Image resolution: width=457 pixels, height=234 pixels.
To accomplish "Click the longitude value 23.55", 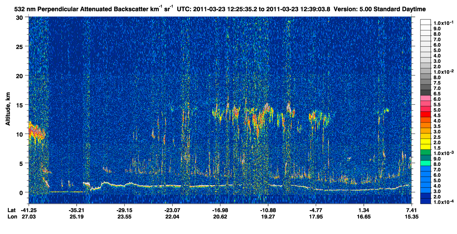I will tap(124, 216).
